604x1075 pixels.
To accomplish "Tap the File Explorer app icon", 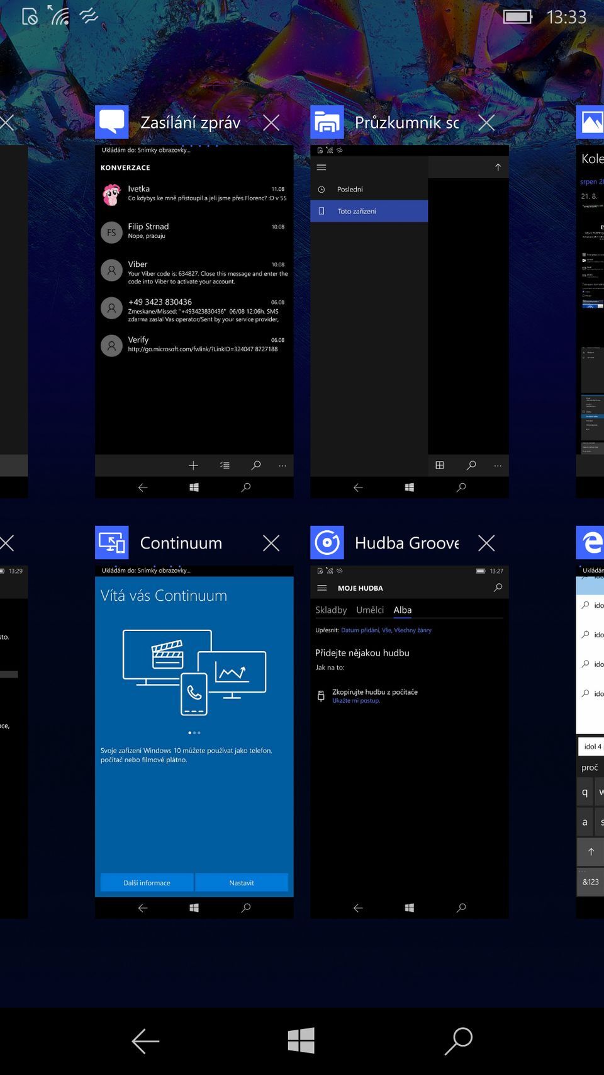I will (x=327, y=122).
